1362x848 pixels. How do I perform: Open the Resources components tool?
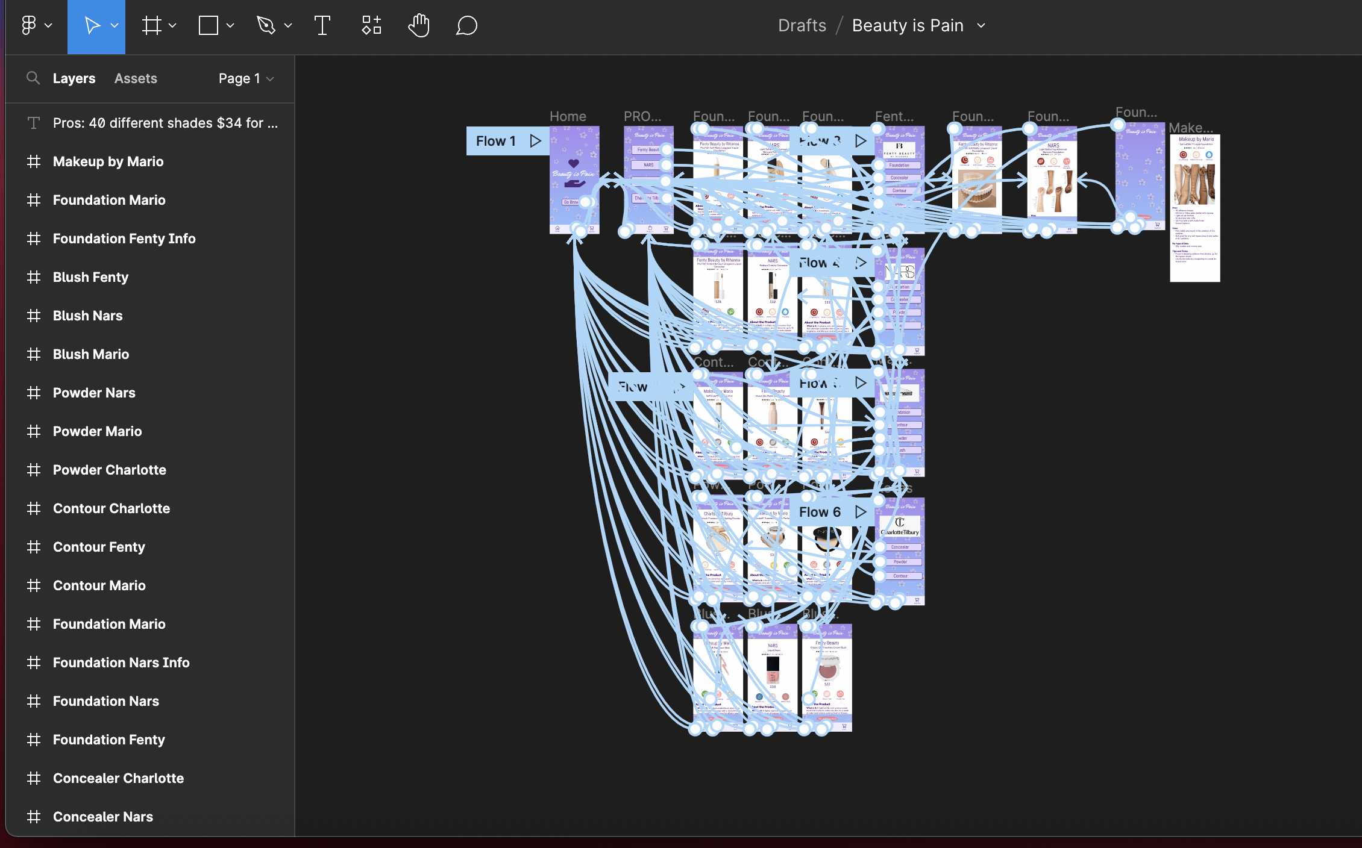tap(371, 25)
